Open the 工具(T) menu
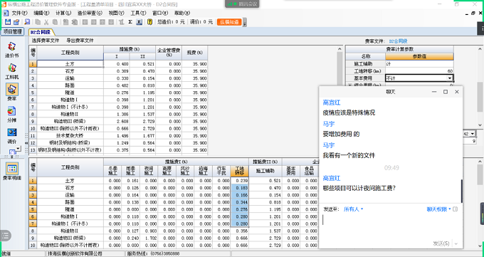The image size is (484, 257). (138, 13)
